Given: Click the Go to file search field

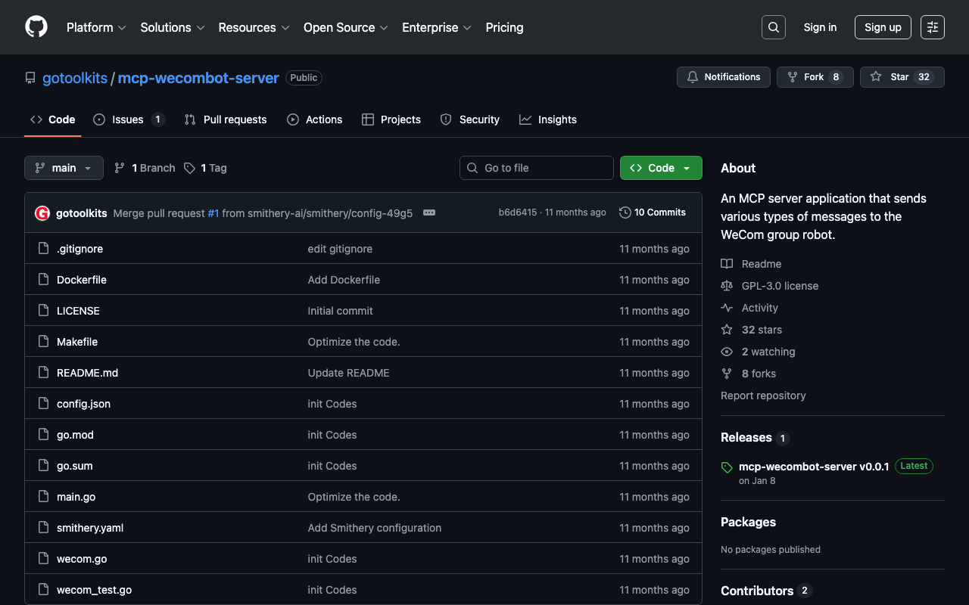Looking at the screenshot, I should pyautogui.click(x=536, y=168).
